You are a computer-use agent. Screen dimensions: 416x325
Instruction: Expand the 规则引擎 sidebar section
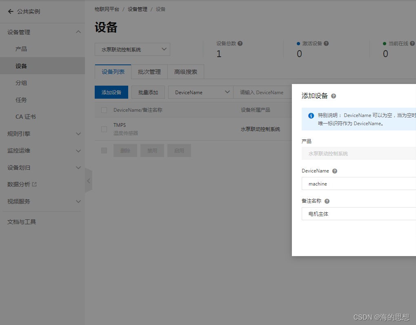[78, 134]
